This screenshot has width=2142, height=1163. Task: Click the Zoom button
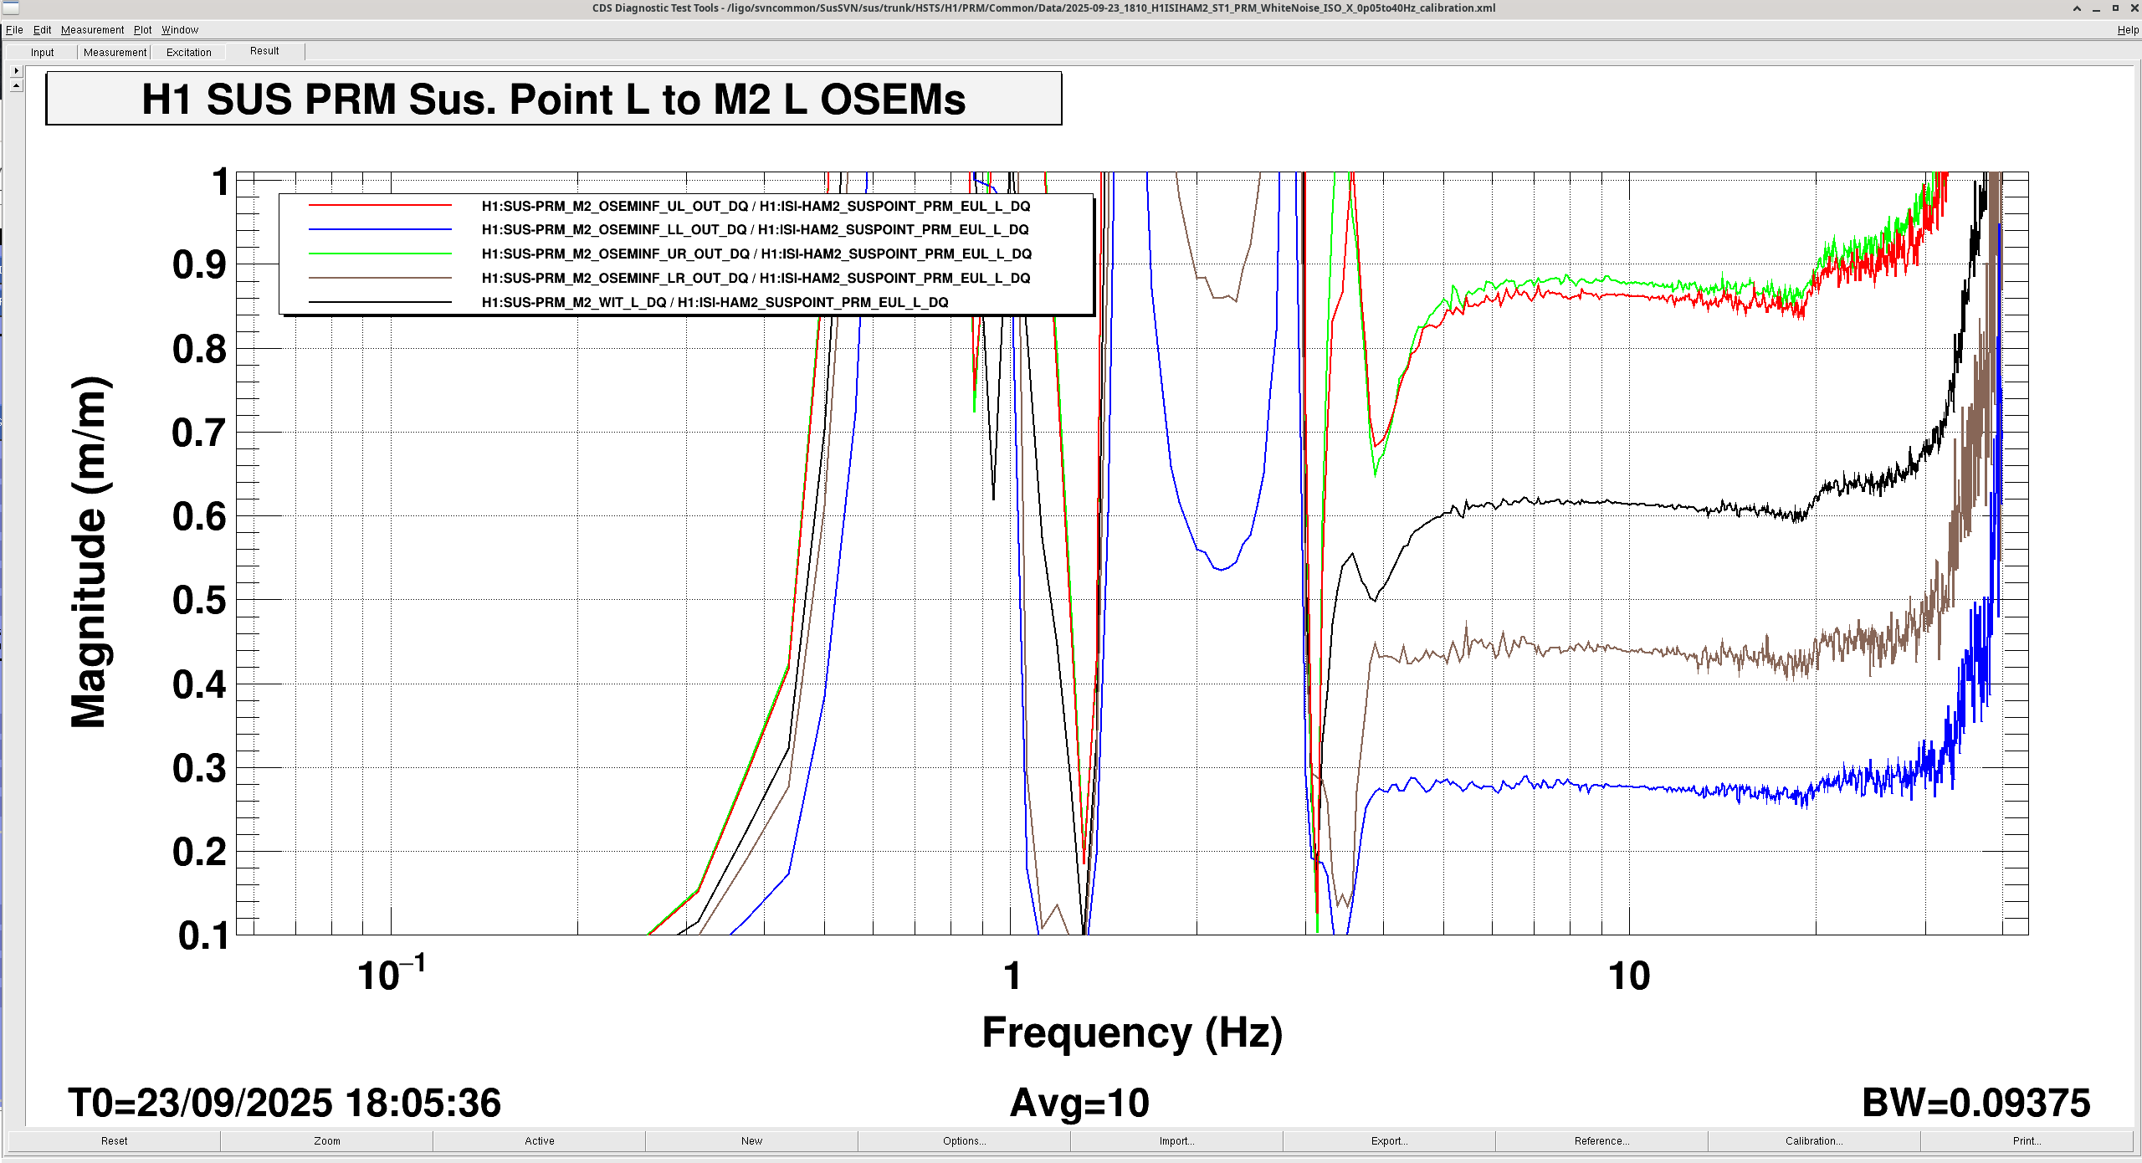pyautogui.click(x=327, y=1141)
